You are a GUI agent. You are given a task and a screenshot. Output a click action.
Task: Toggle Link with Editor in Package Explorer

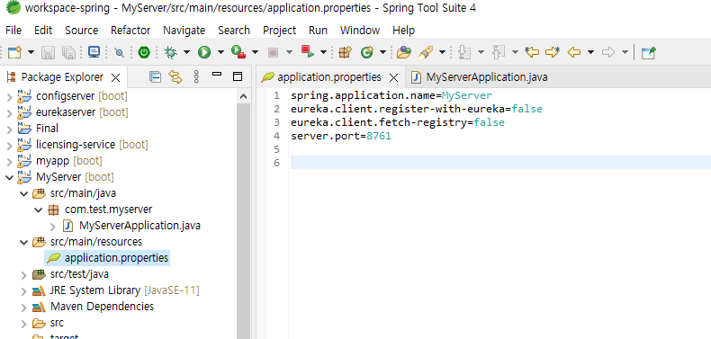pos(175,77)
